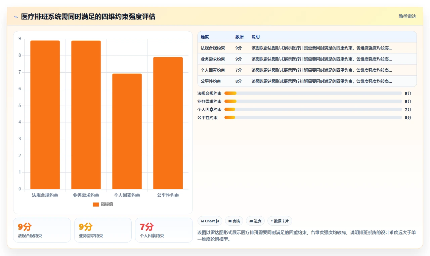Screen dimensions: 430x256
Task: Toggle the 指标值 legend item
Action: [103, 204]
